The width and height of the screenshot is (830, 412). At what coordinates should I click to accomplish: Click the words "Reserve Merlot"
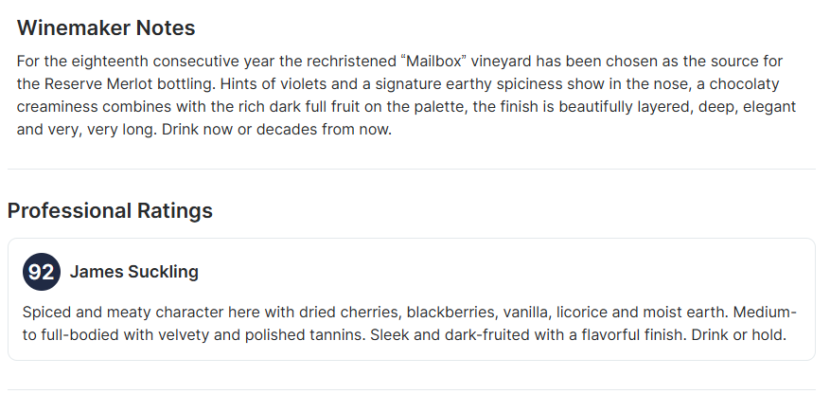[x=97, y=83]
